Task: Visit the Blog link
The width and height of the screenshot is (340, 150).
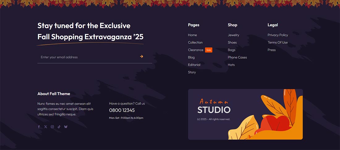Action: point(191,57)
